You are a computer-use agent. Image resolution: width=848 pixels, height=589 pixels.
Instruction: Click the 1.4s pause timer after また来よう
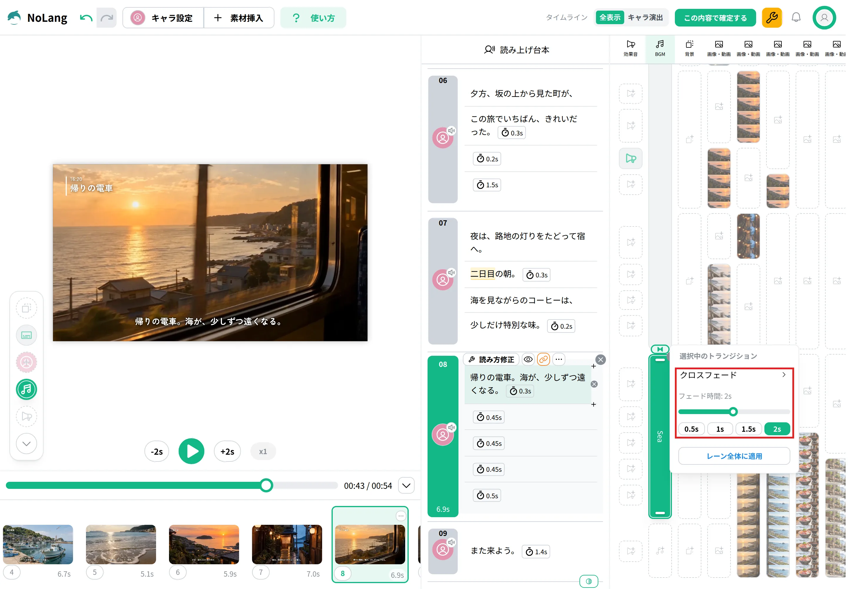pos(536,552)
